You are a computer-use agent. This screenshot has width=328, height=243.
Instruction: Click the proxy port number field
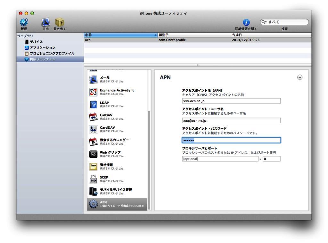pyautogui.click(x=272, y=159)
